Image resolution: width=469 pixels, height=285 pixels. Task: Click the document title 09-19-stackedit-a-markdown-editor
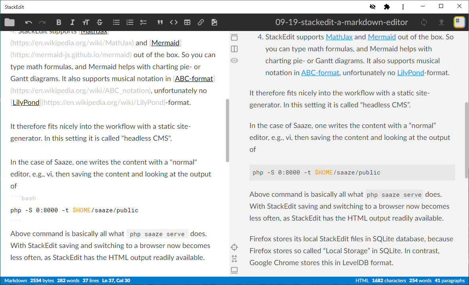pyautogui.click(x=342, y=22)
